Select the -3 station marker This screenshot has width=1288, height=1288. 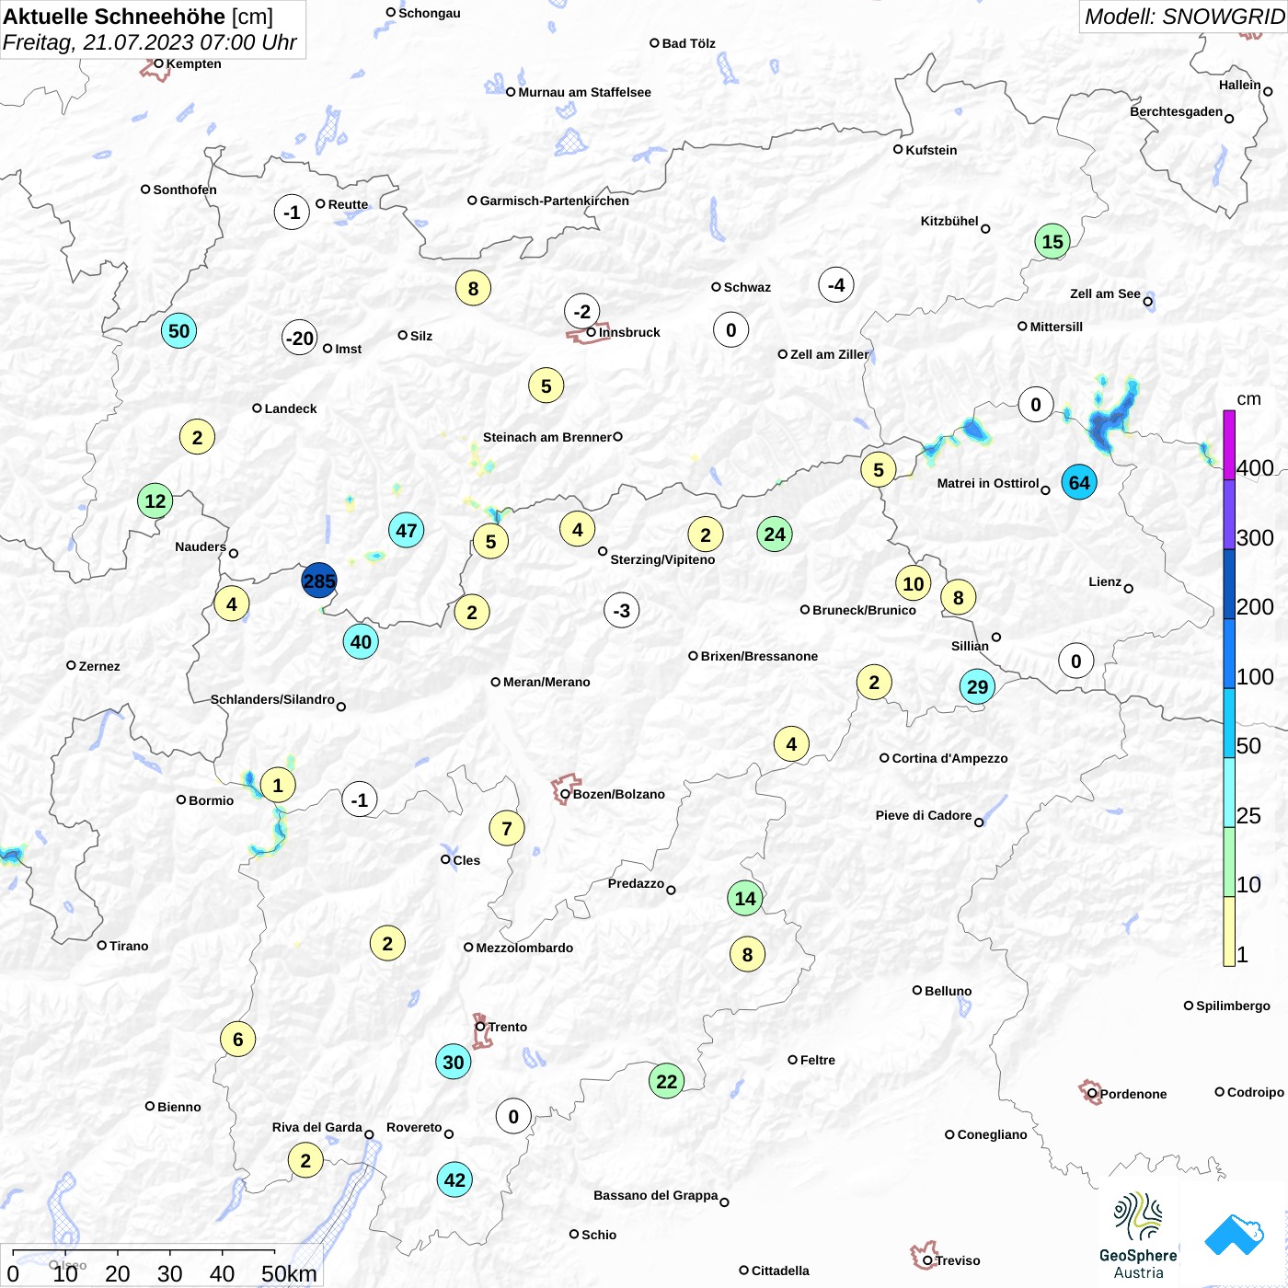[x=622, y=610]
